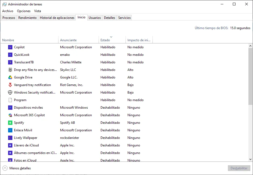Click Bajo impact in Vanguard row
The width and height of the screenshot is (253, 175).
[130, 85]
